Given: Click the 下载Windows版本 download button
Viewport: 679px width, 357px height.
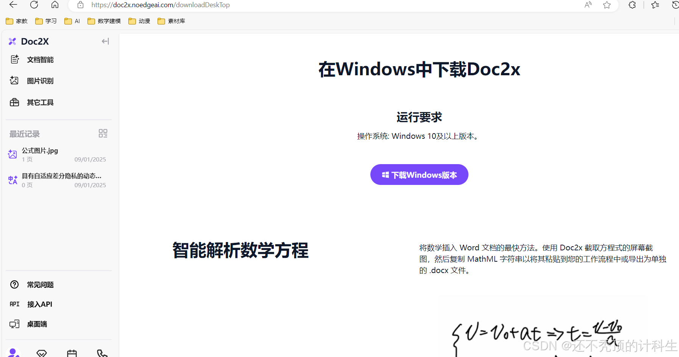Looking at the screenshot, I should tap(419, 175).
